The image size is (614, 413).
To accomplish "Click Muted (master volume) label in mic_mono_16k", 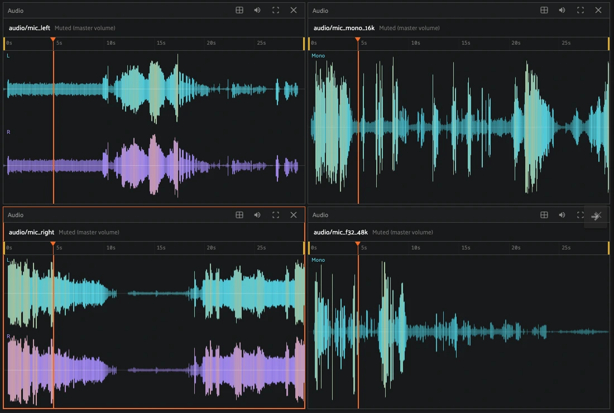I will 409,28.
